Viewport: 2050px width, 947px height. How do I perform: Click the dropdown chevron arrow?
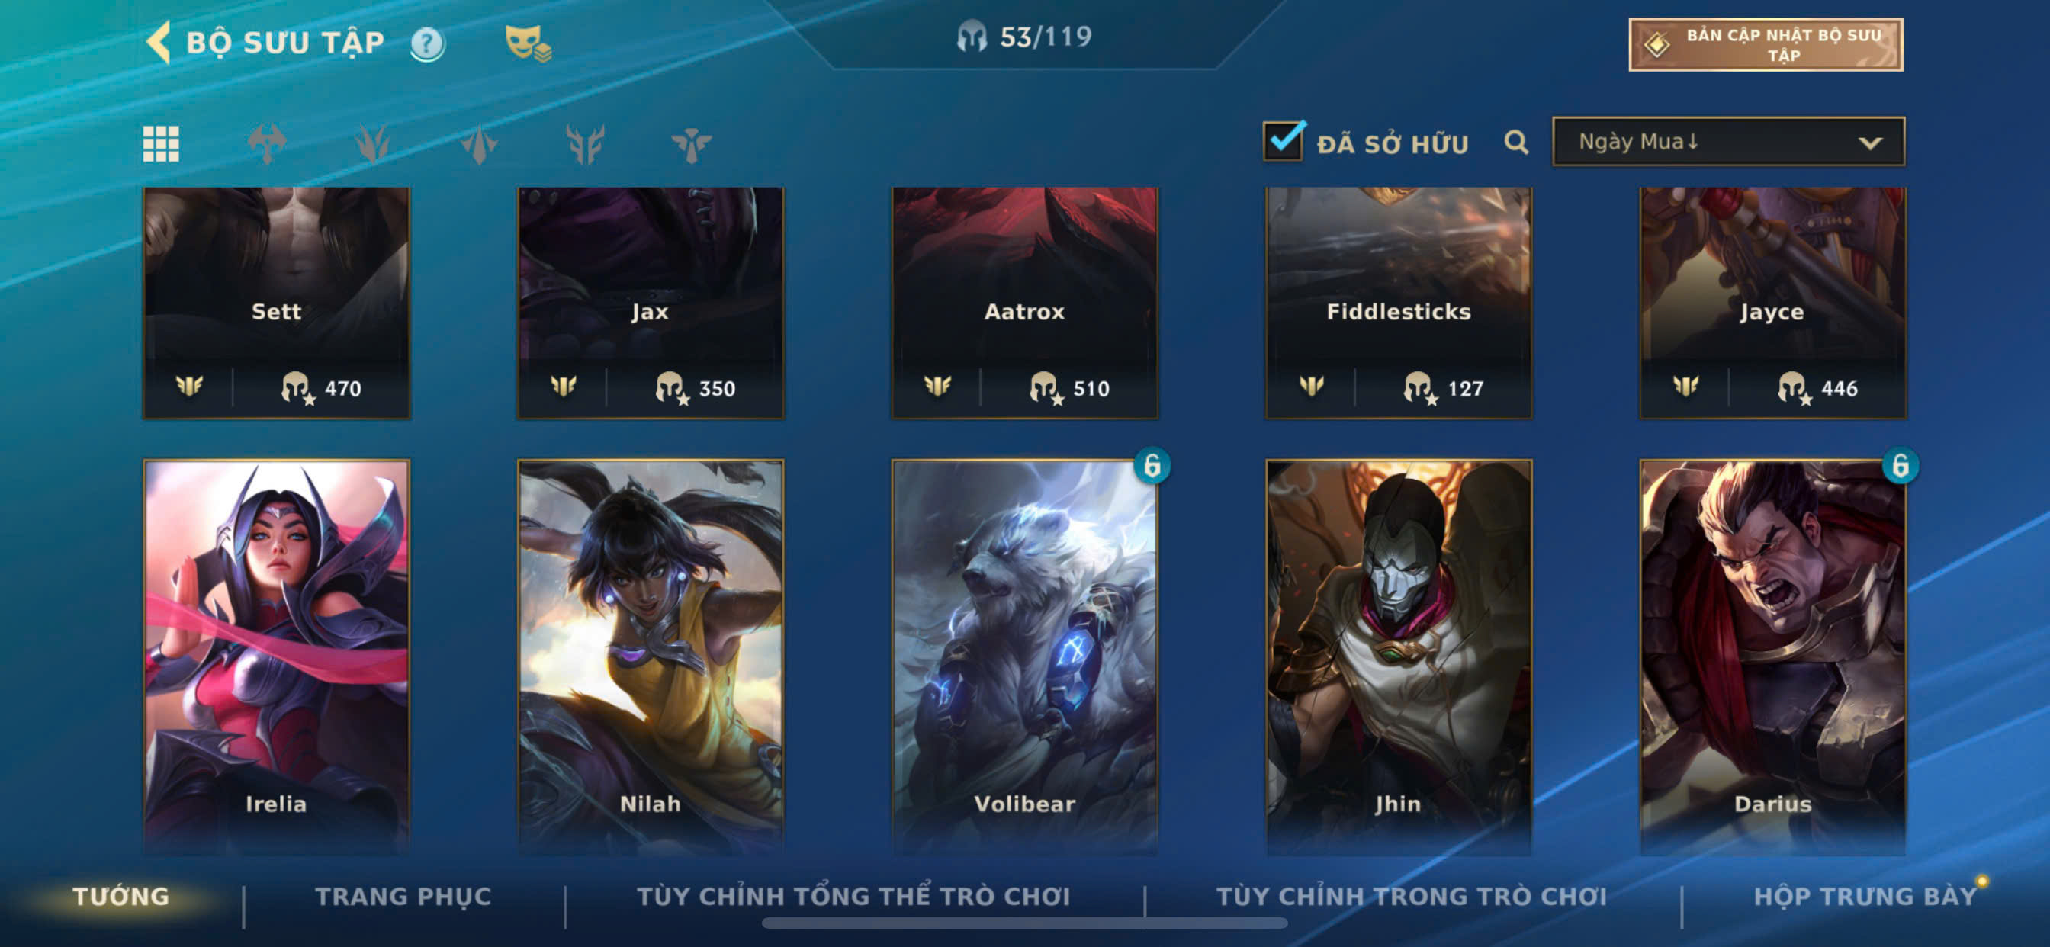point(1869,143)
